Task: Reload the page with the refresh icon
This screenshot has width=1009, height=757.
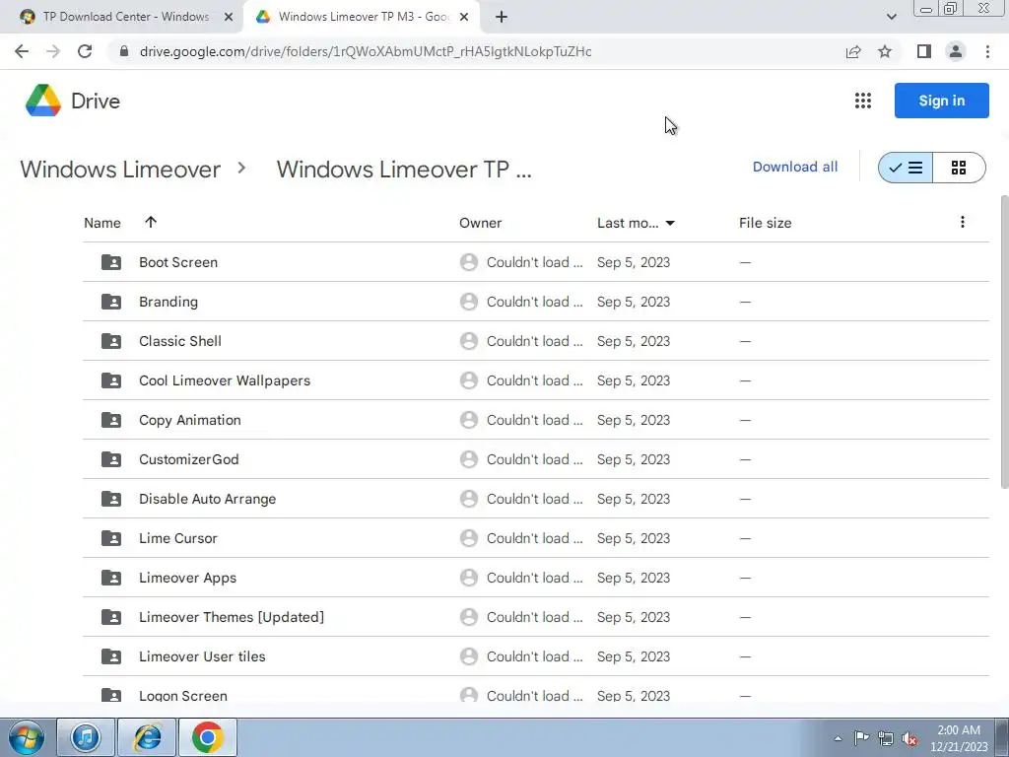Action: point(85,51)
